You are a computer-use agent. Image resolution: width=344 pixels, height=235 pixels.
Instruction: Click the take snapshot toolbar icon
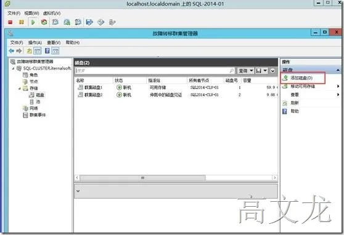coord(55,22)
